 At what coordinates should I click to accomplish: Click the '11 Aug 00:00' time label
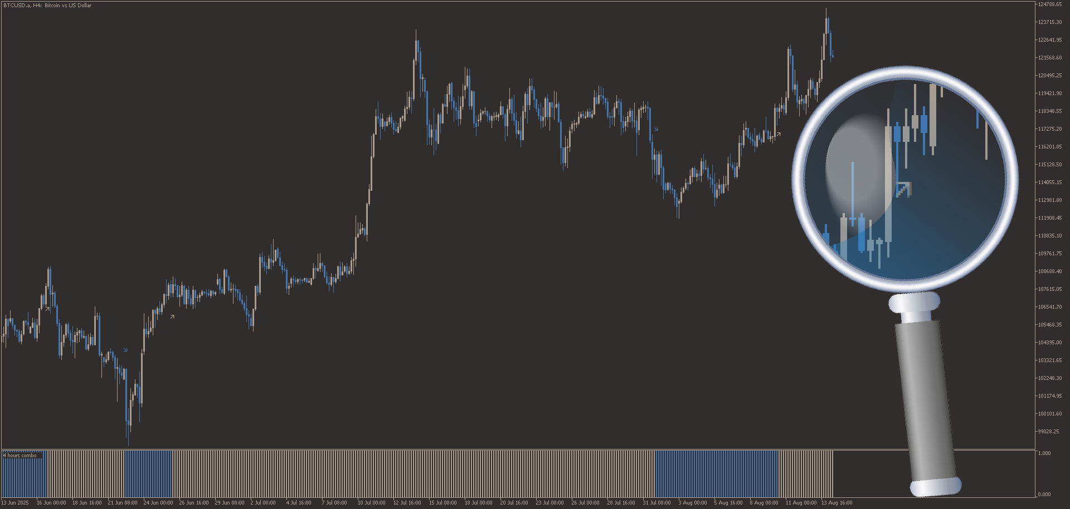click(801, 503)
